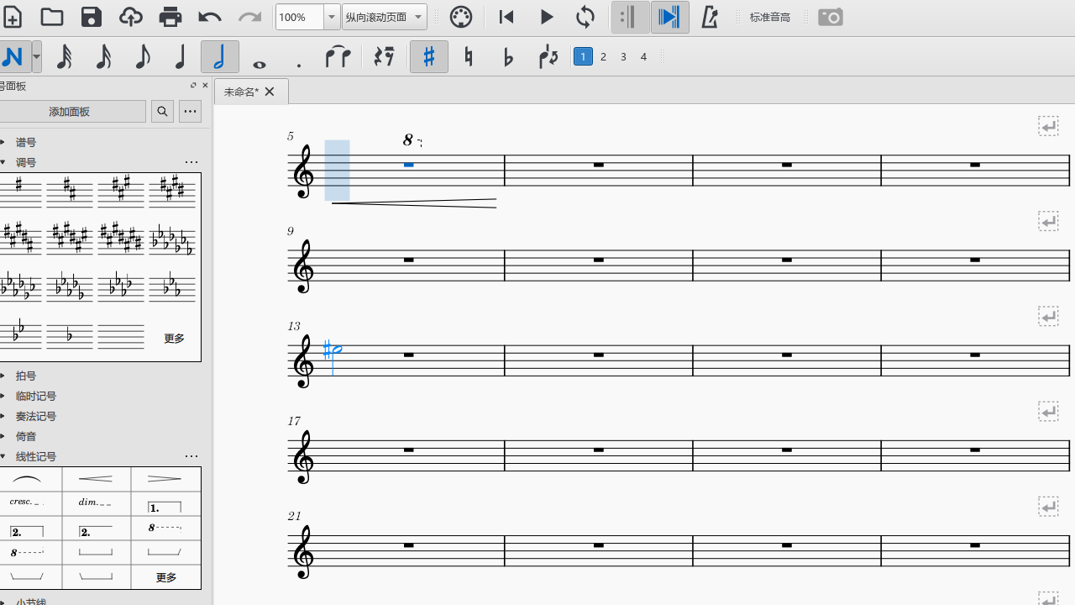Click 更多 in the key signatures palette
1075x605 pixels.
point(173,338)
